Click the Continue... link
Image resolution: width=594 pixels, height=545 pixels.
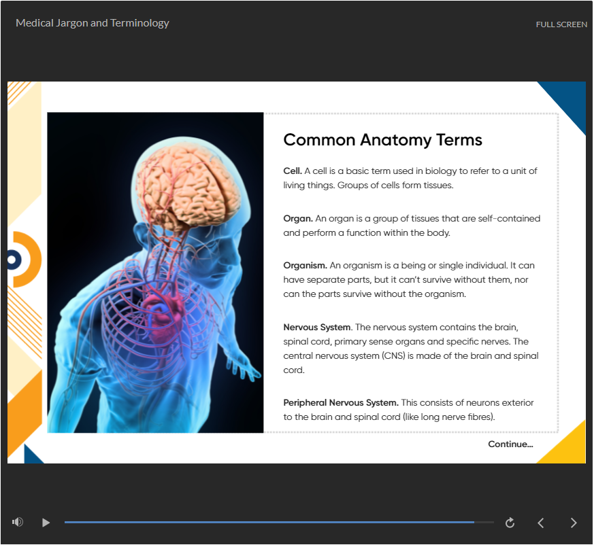pos(510,444)
